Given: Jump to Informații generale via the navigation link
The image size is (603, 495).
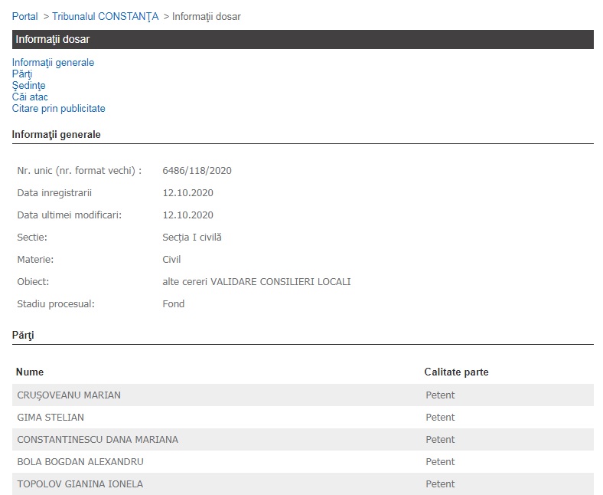Looking at the screenshot, I should 53,63.
